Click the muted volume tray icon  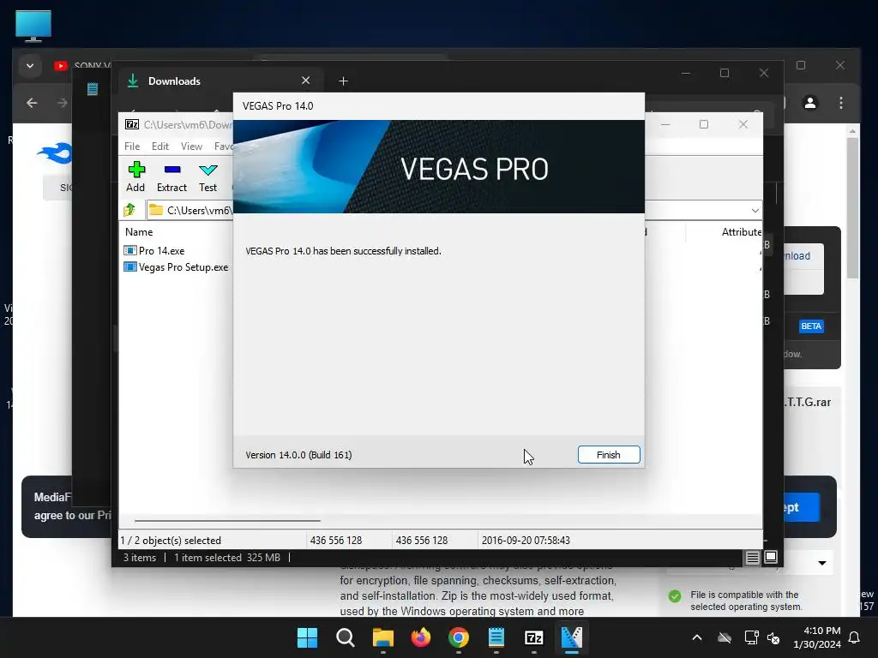(773, 637)
